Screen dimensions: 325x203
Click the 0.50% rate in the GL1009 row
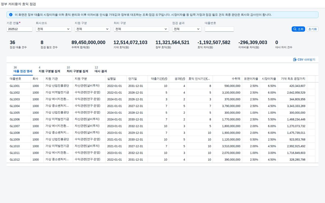[x=254, y=140]
